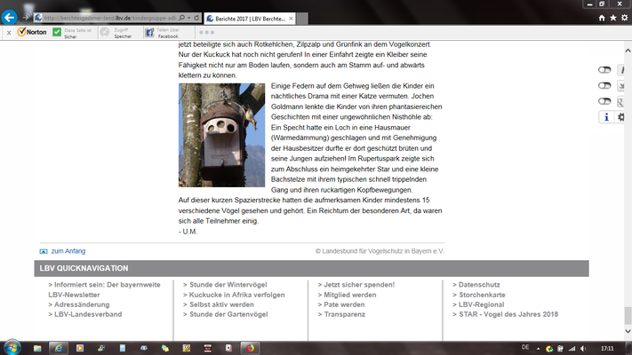
Task: Close the Berichte 2017 tab
Action: (291, 19)
